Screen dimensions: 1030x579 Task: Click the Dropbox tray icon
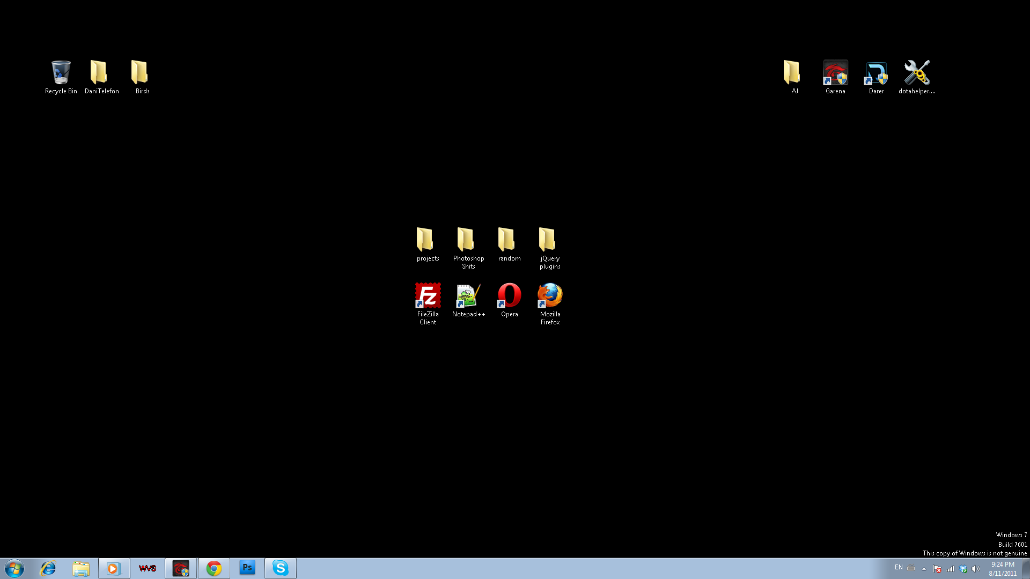coord(963,569)
